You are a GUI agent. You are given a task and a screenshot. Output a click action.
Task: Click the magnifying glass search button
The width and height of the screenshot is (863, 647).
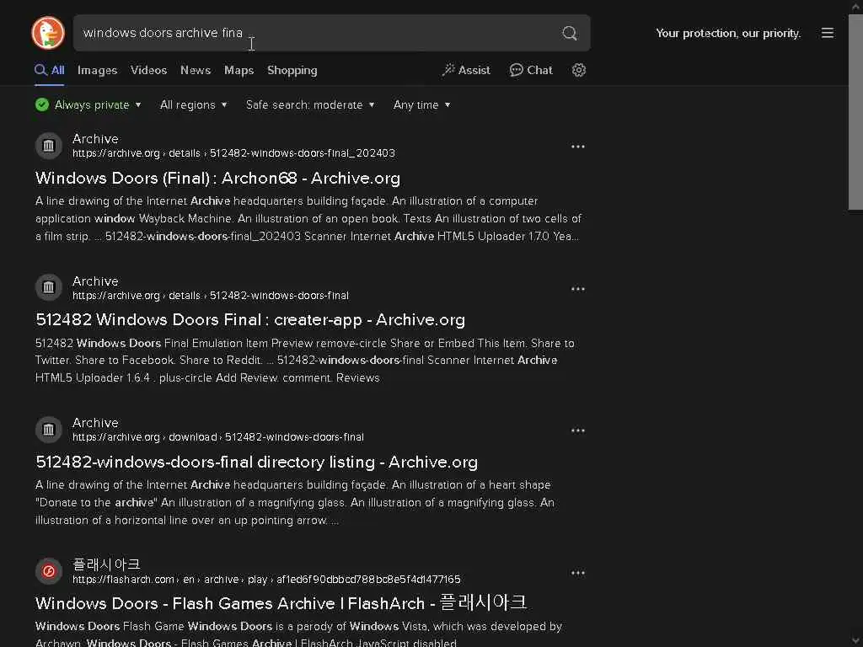click(570, 33)
